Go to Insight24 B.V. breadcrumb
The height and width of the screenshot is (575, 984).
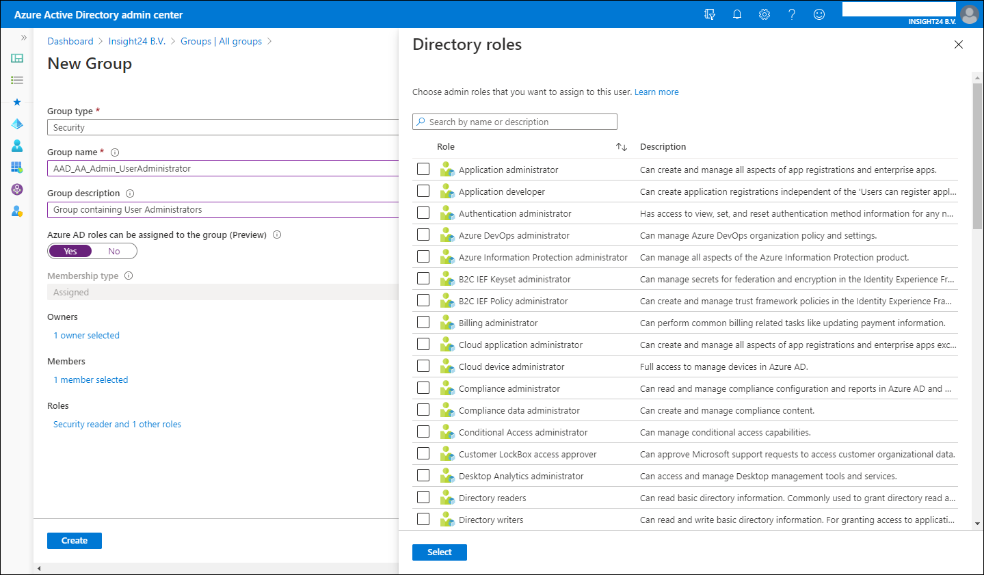click(x=137, y=41)
